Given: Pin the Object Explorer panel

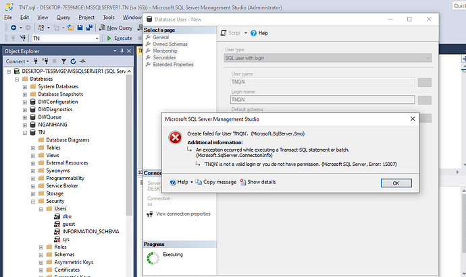Looking at the screenshot, I should click(122, 51).
